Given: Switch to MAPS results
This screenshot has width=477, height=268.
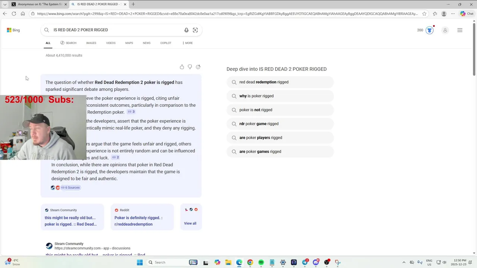Looking at the screenshot, I should [129, 43].
